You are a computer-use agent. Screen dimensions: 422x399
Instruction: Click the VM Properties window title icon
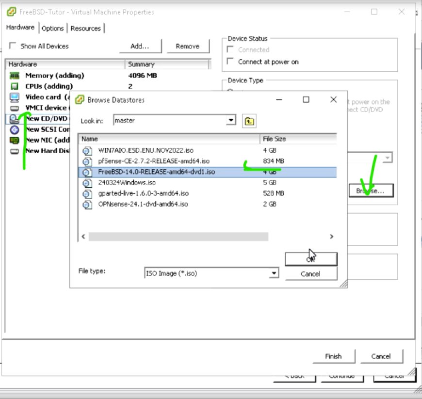[11, 12]
